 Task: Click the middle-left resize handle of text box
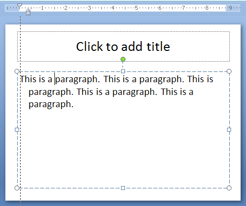coord(17,130)
